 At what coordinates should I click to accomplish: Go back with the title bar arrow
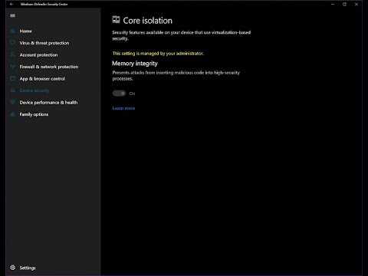[x=11, y=4]
